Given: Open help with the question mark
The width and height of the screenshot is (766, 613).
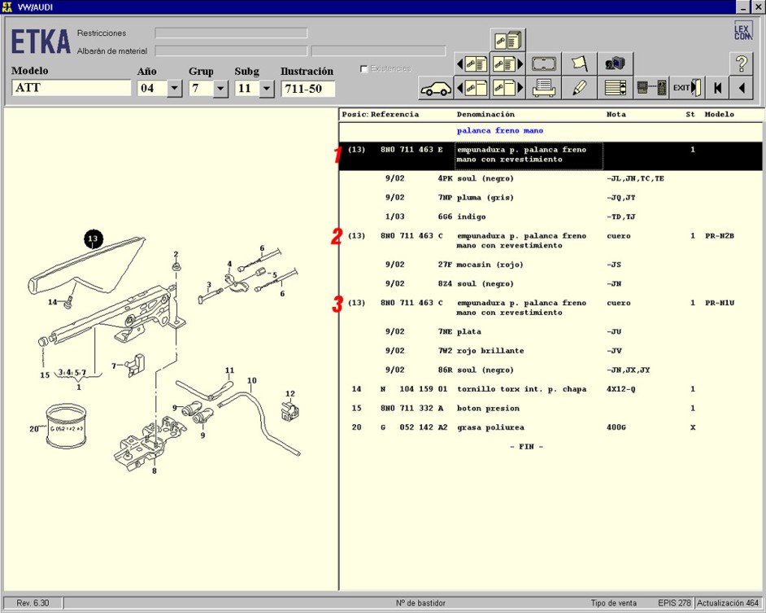Looking at the screenshot, I should point(741,63).
